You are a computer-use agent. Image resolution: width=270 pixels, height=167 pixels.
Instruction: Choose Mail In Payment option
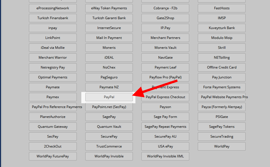click(109, 38)
